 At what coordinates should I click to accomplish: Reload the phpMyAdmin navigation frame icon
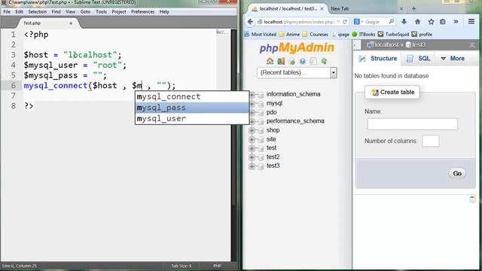(x=324, y=61)
